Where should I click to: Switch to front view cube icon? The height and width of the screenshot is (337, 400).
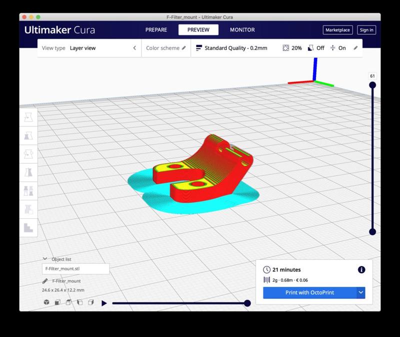point(57,302)
